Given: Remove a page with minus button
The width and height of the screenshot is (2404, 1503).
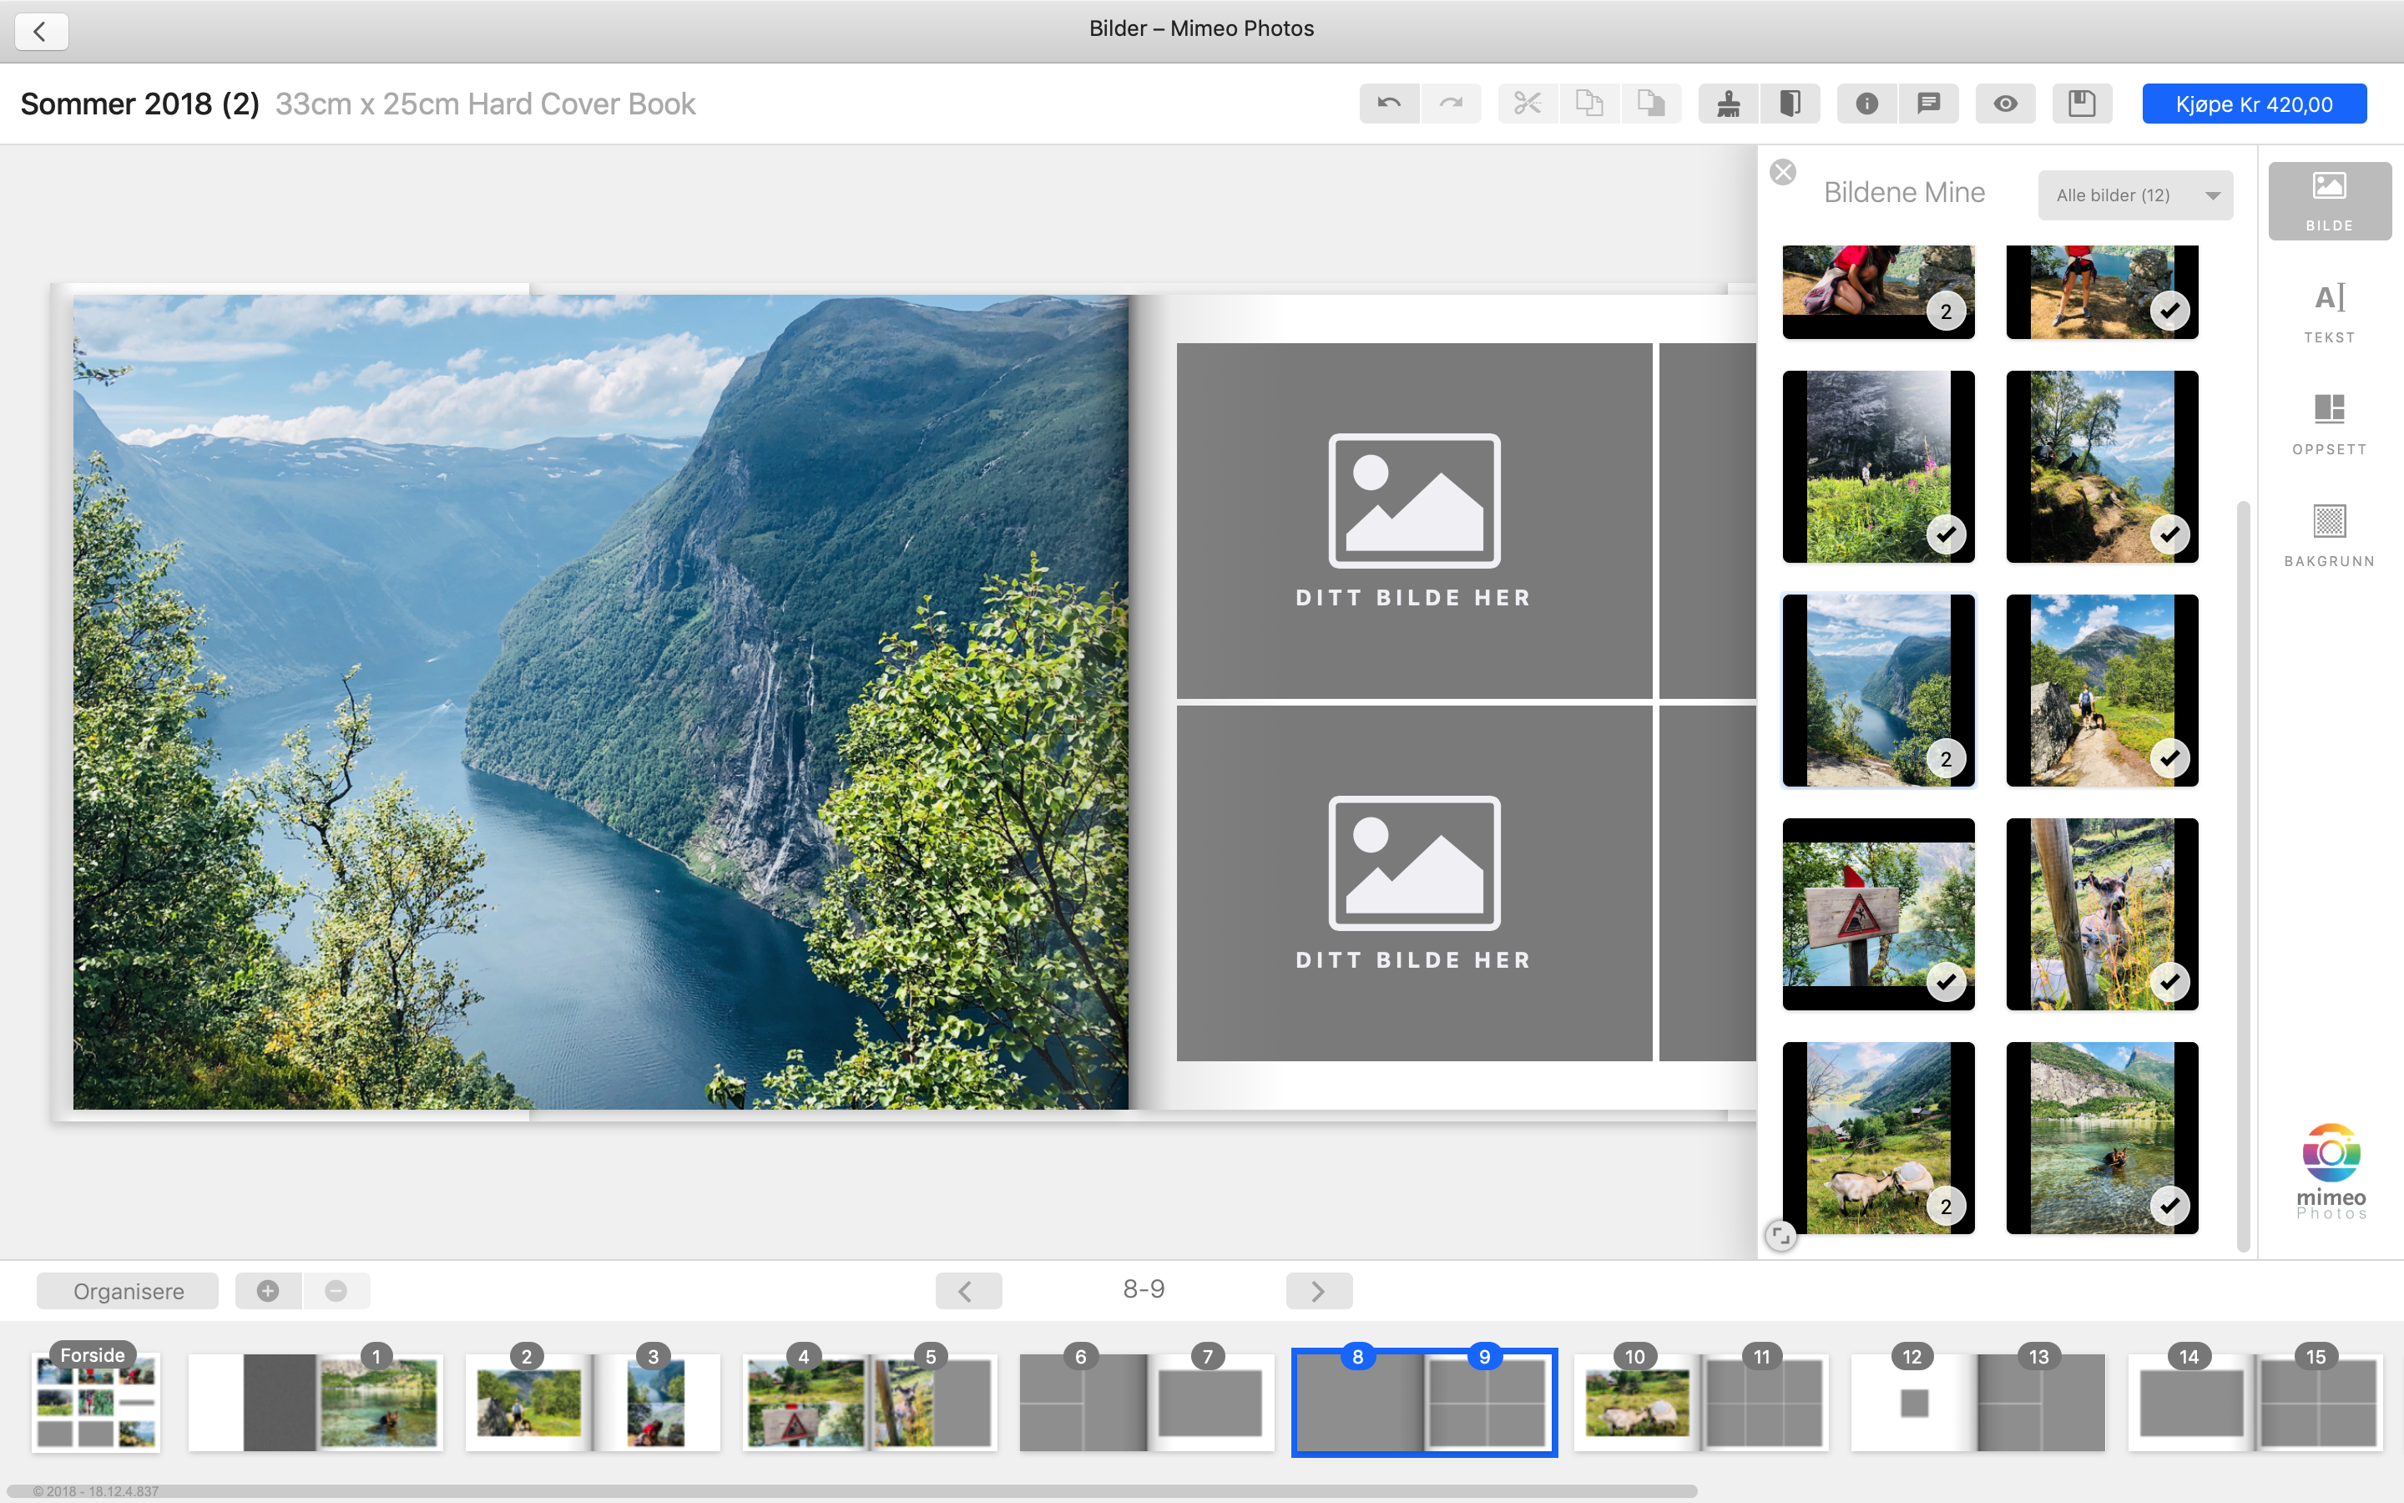Looking at the screenshot, I should coord(336,1290).
